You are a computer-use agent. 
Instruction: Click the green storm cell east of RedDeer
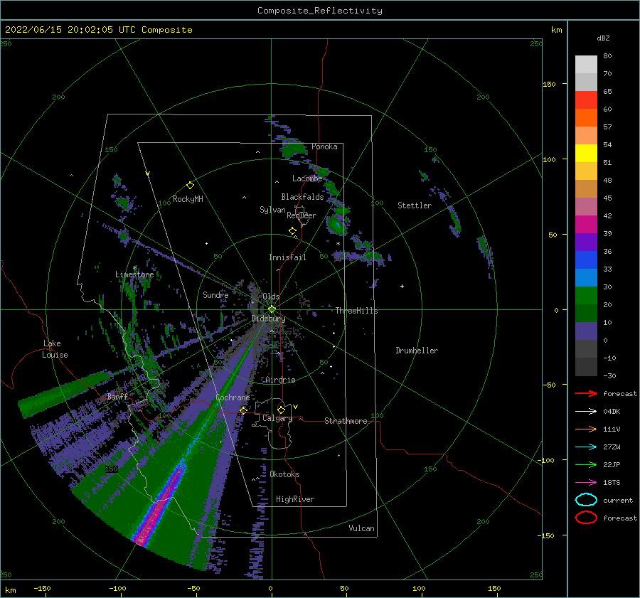click(x=336, y=224)
